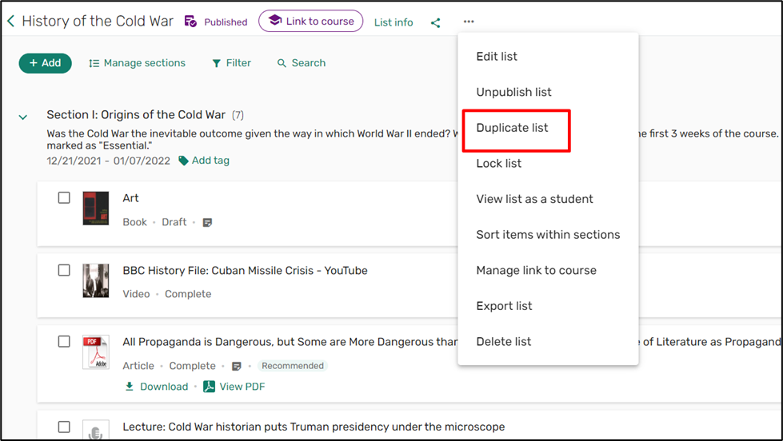Screen dimensions: 783x441
Task: Open the Truman presidency lecture title
Action: coord(314,427)
